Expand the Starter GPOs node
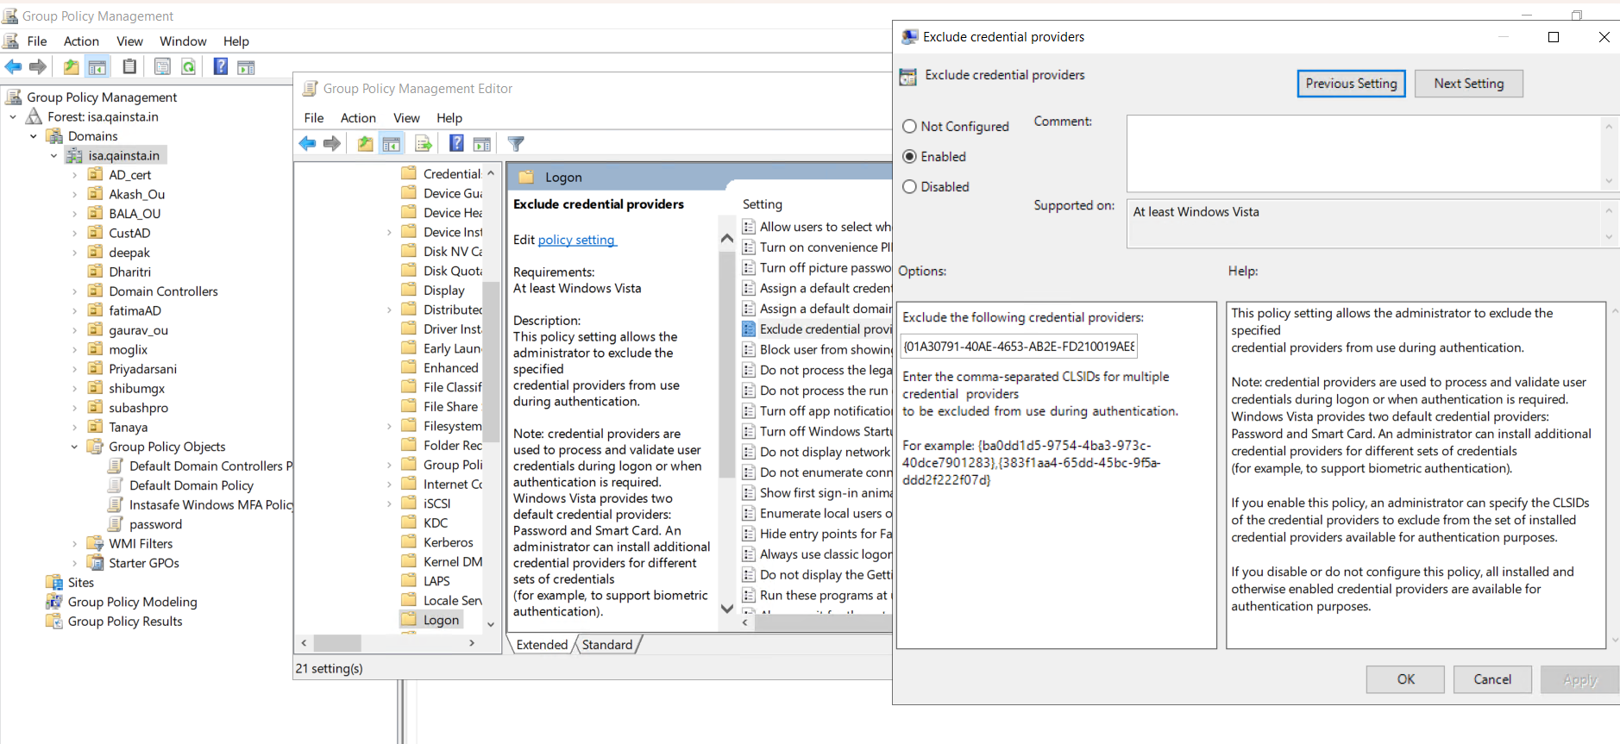This screenshot has height=744, width=1620. [74, 563]
